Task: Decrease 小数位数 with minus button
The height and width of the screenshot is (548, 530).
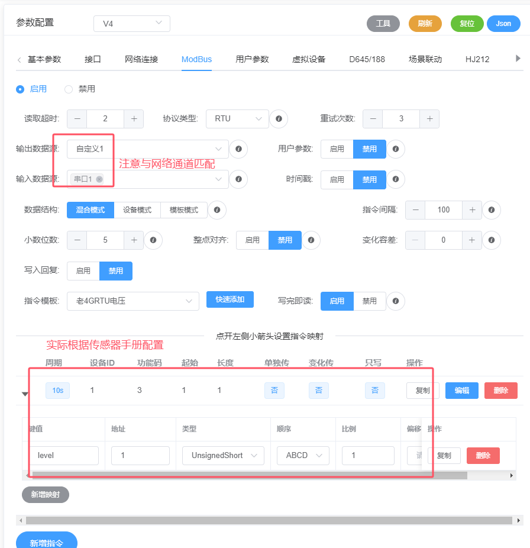Action: (x=77, y=240)
